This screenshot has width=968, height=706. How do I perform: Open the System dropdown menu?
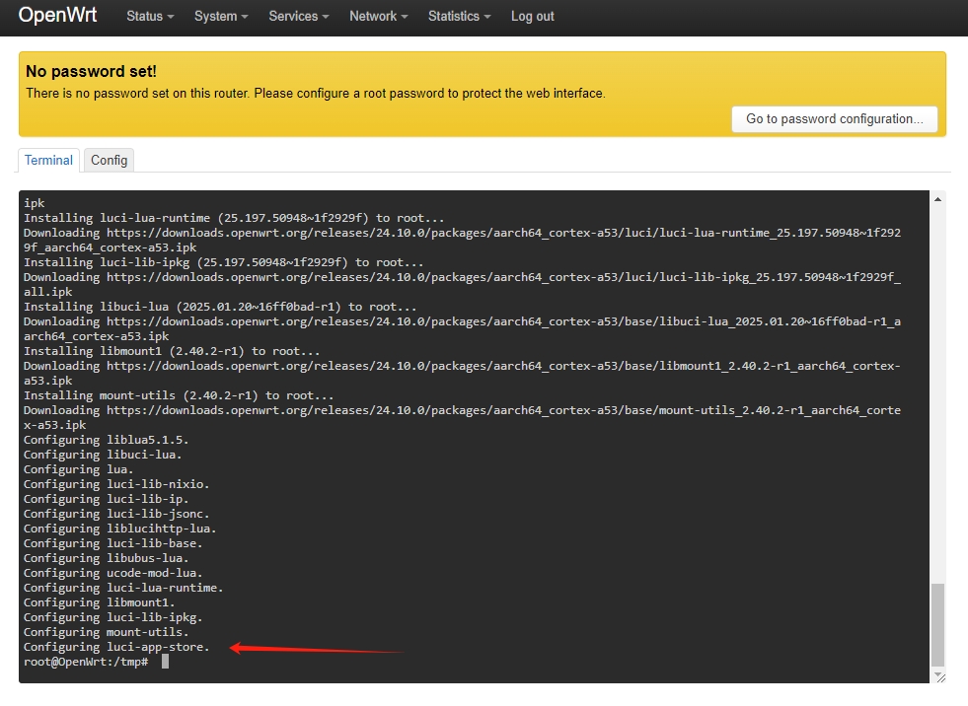[x=221, y=17]
